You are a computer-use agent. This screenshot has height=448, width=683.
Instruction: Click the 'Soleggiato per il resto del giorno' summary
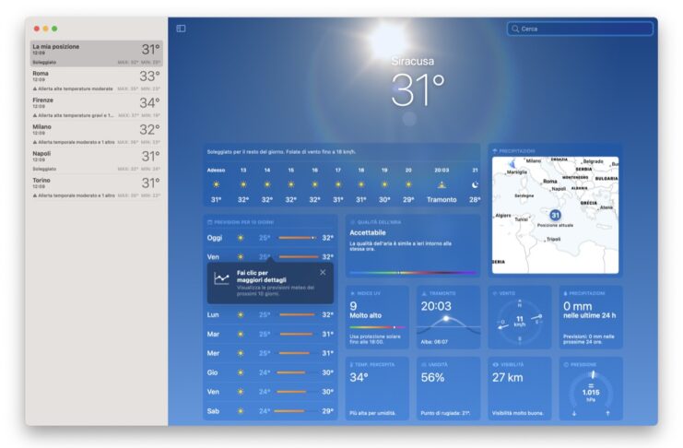pos(281,152)
